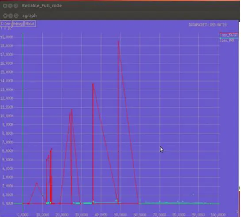
Task: Click x-axis label 80.0000
Action: click(179, 215)
